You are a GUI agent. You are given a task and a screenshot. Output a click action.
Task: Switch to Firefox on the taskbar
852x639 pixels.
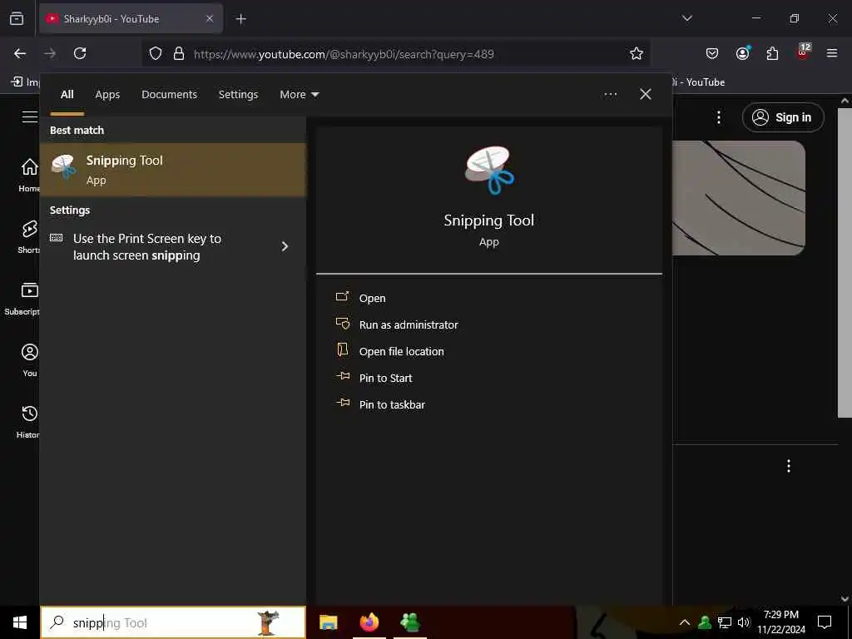(369, 622)
